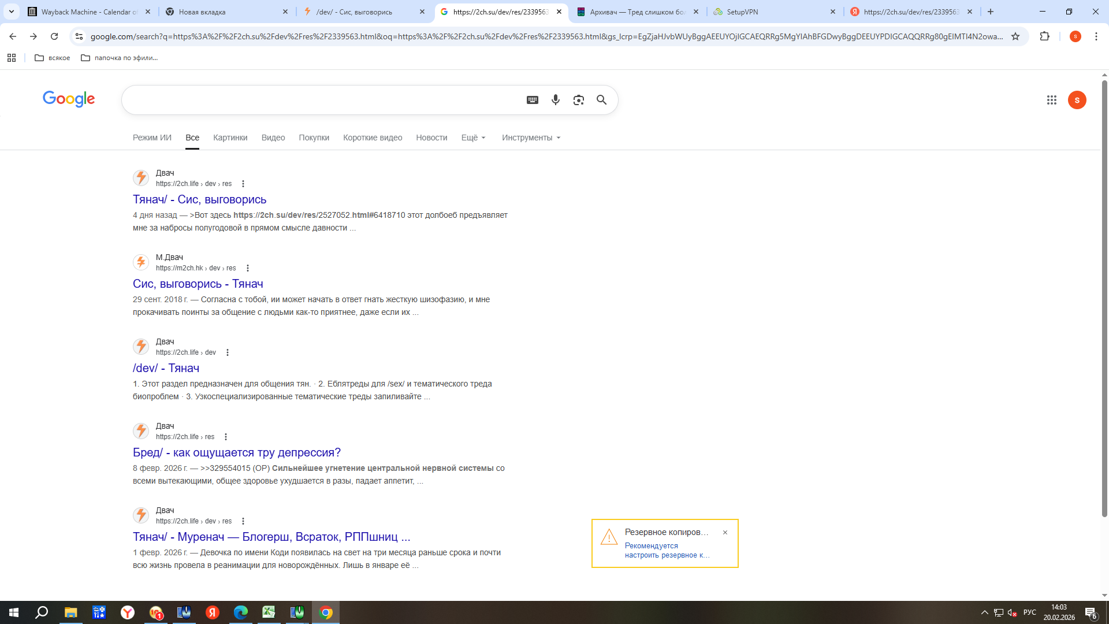Click the Google logo
This screenshot has height=624, width=1109.
(69, 99)
